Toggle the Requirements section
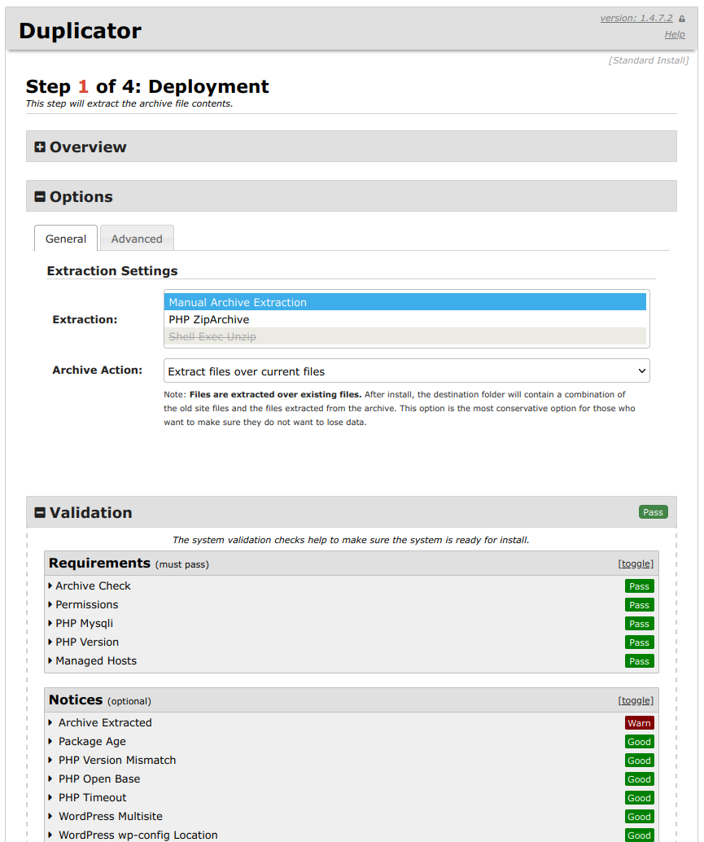Screen dimensions: 704x842 coord(636,564)
